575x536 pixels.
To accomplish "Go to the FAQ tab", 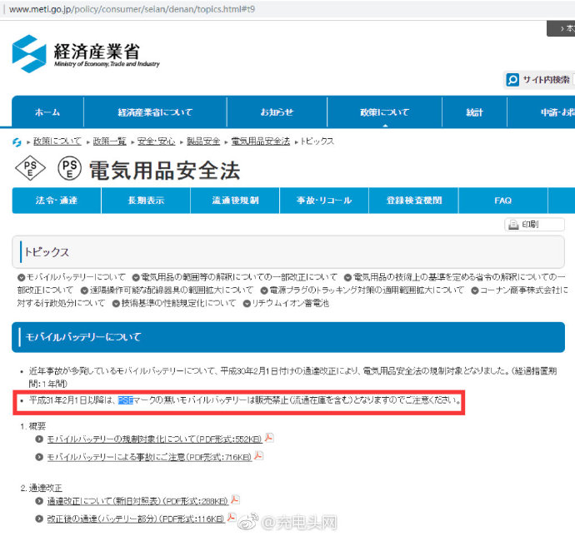I will click(502, 201).
